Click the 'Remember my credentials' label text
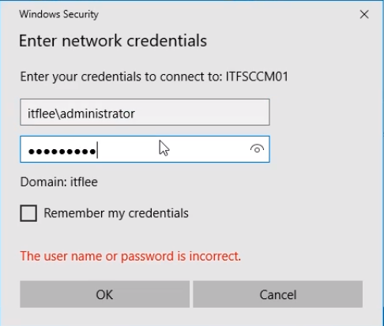Image resolution: width=384 pixels, height=326 pixels. tap(116, 213)
